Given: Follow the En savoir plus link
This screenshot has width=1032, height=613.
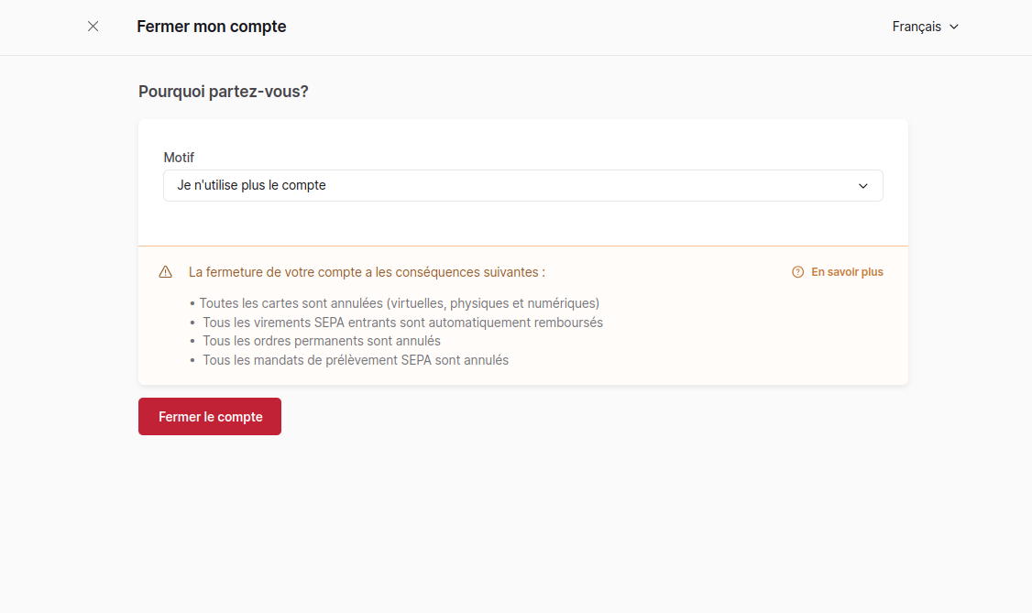Looking at the screenshot, I should (x=846, y=272).
